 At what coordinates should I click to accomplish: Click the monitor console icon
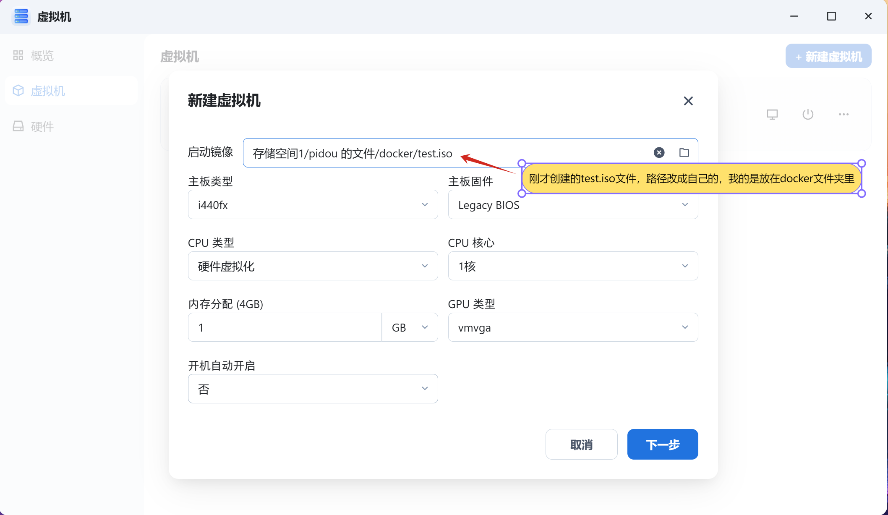coord(772,114)
